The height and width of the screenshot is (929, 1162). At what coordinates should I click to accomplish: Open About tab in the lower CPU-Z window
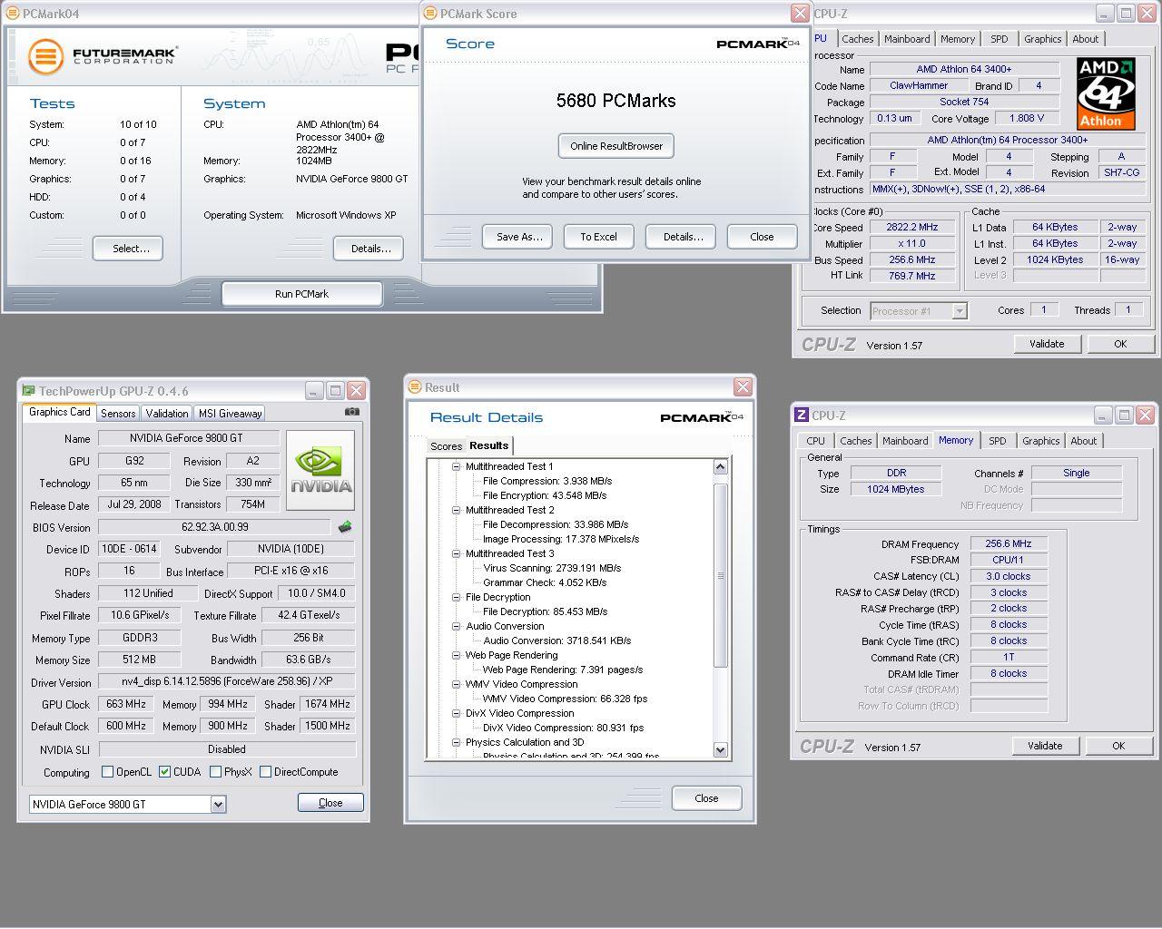(1083, 441)
